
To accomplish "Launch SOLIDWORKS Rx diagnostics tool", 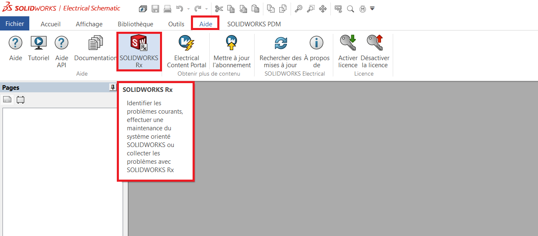I will click(x=139, y=52).
